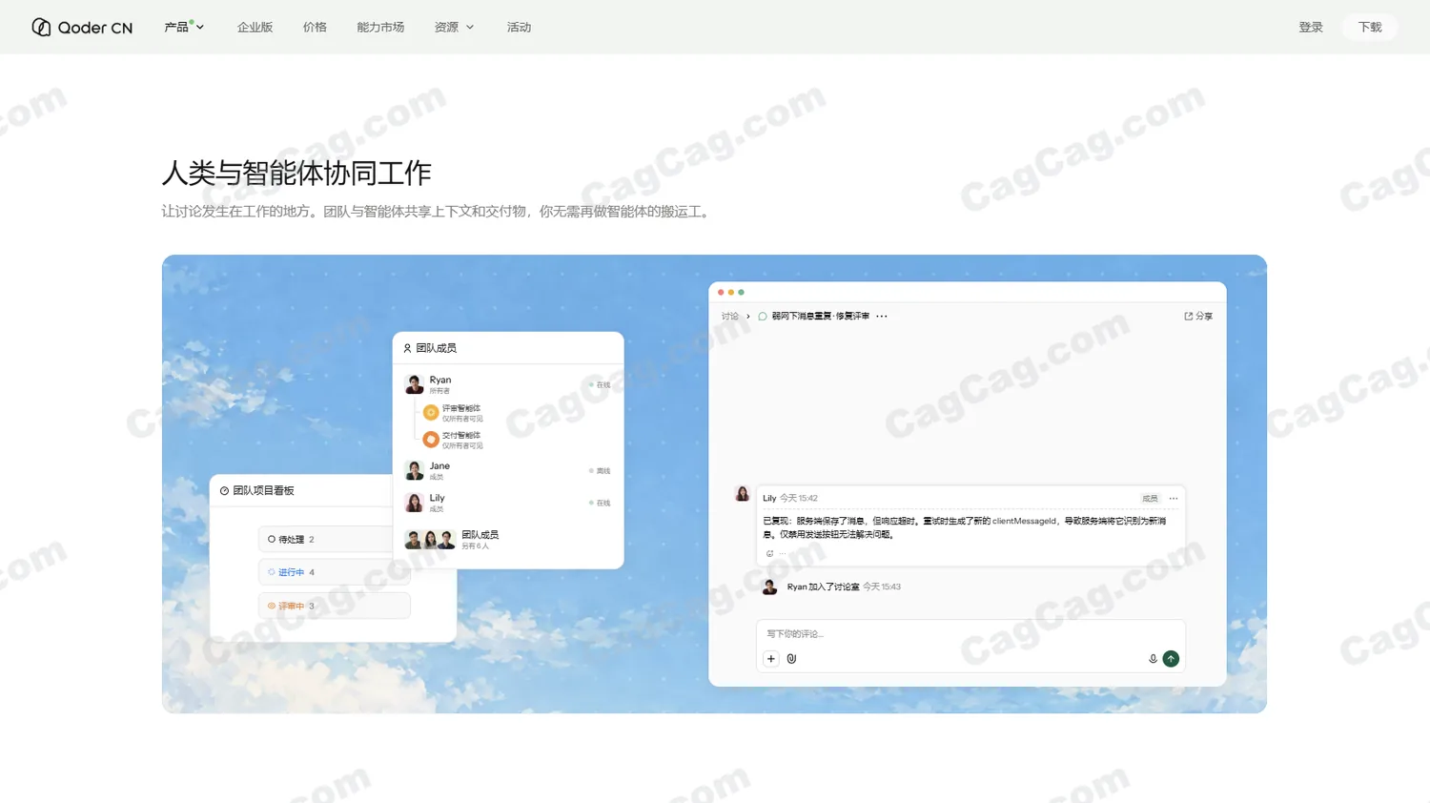Go to the 企业版 page

click(255, 27)
